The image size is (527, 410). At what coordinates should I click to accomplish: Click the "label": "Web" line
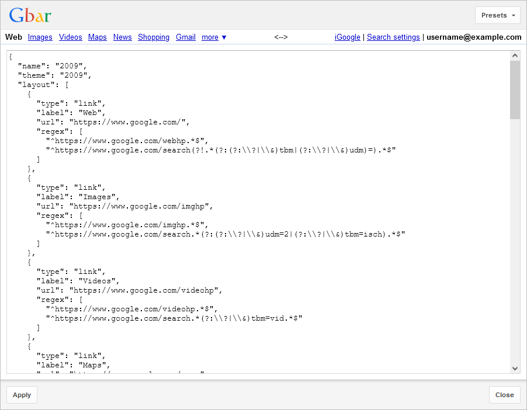click(71, 113)
